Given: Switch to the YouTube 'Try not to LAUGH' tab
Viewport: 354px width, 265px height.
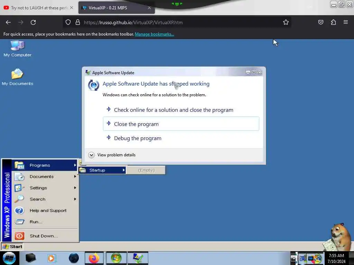Looking at the screenshot, I should (x=38, y=8).
